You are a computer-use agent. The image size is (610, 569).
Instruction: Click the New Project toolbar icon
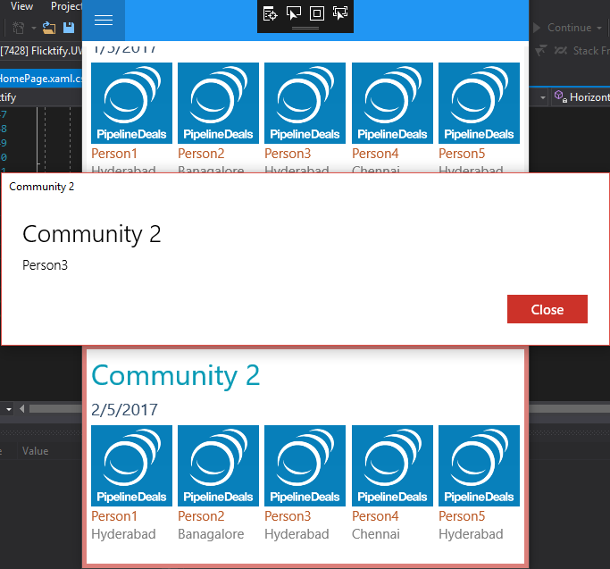click(x=18, y=28)
